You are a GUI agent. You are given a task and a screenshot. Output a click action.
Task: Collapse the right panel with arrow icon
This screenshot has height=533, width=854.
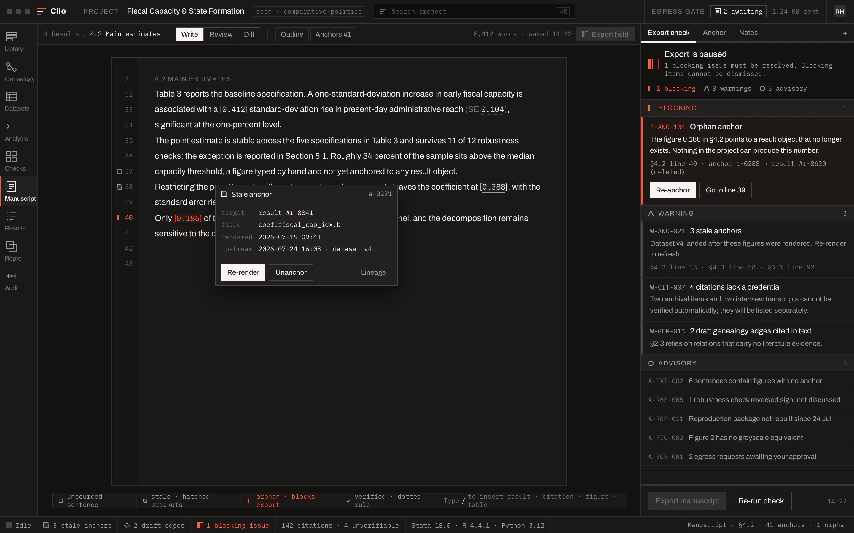845,33
